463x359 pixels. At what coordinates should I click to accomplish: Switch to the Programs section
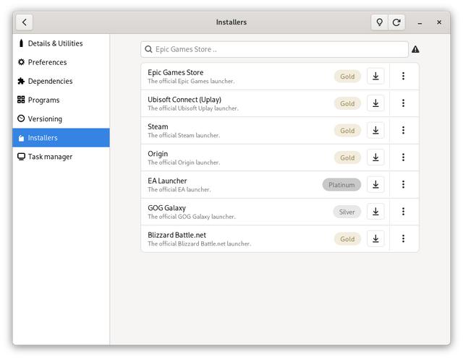click(x=61, y=100)
